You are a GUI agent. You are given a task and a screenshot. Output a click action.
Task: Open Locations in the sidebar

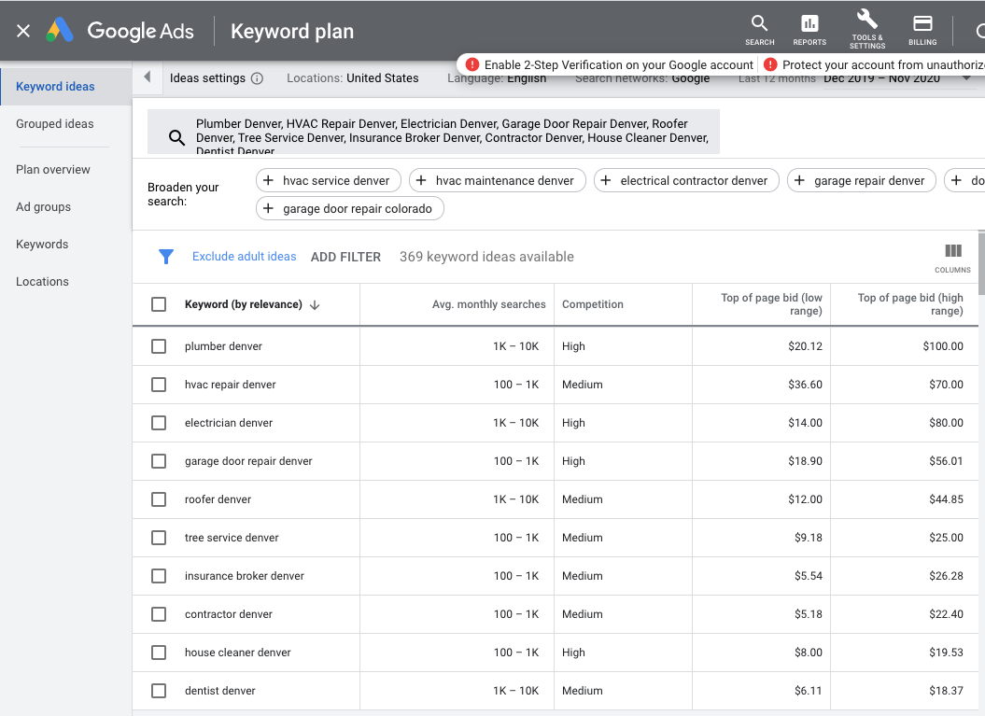42,281
